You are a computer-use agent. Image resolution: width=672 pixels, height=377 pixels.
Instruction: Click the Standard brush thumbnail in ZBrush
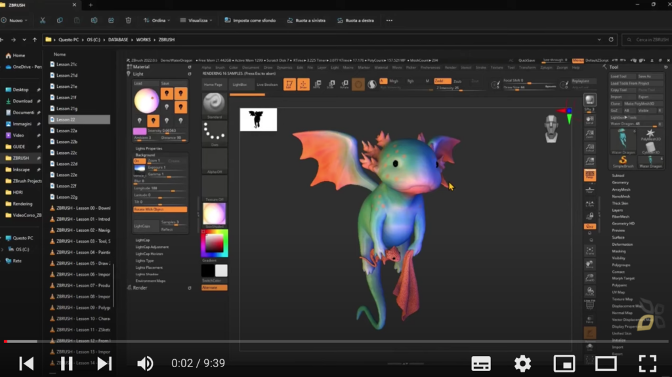tap(215, 106)
